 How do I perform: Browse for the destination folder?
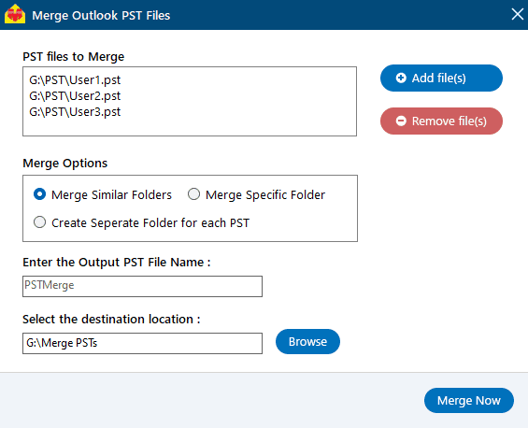(x=307, y=341)
